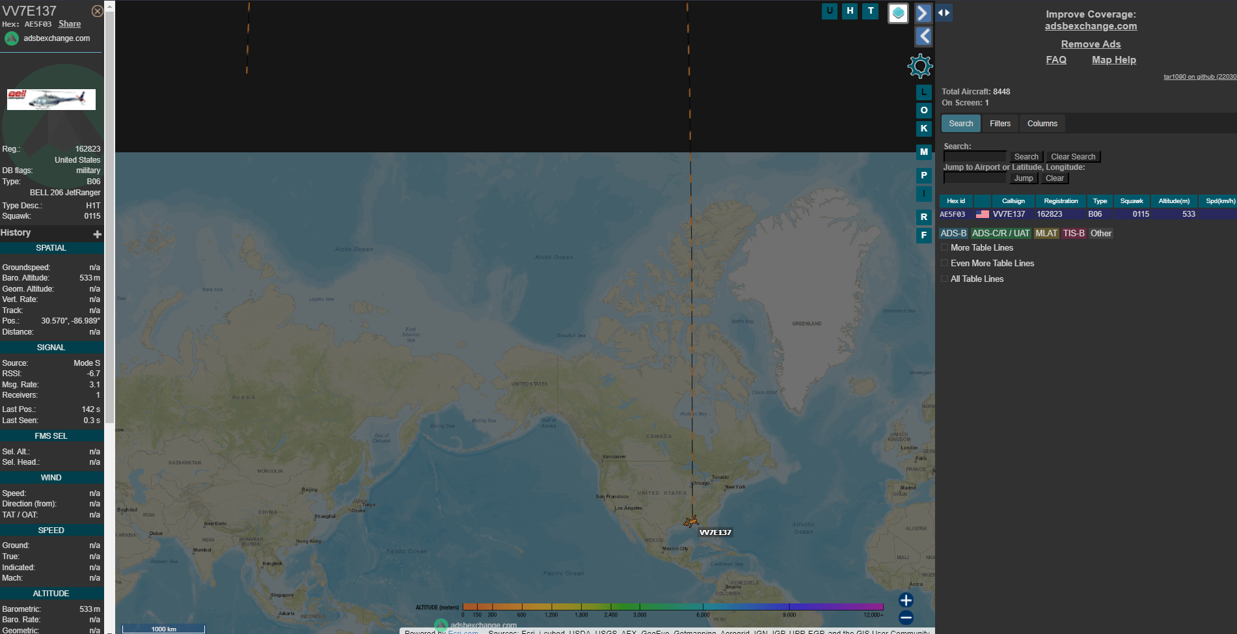The height and width of the screenshot is (634, 1237).
Task: Click the position value 30.570°, -86.989°
Action: click(70, 321)
